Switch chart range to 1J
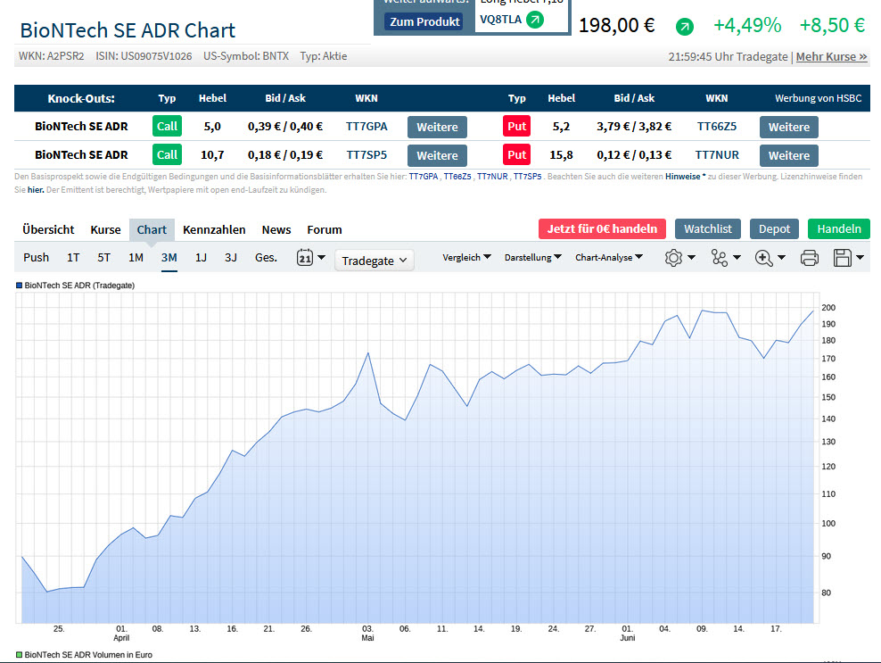Image resolution: width=881 pixels, height=663 pixels. point(201,258)
